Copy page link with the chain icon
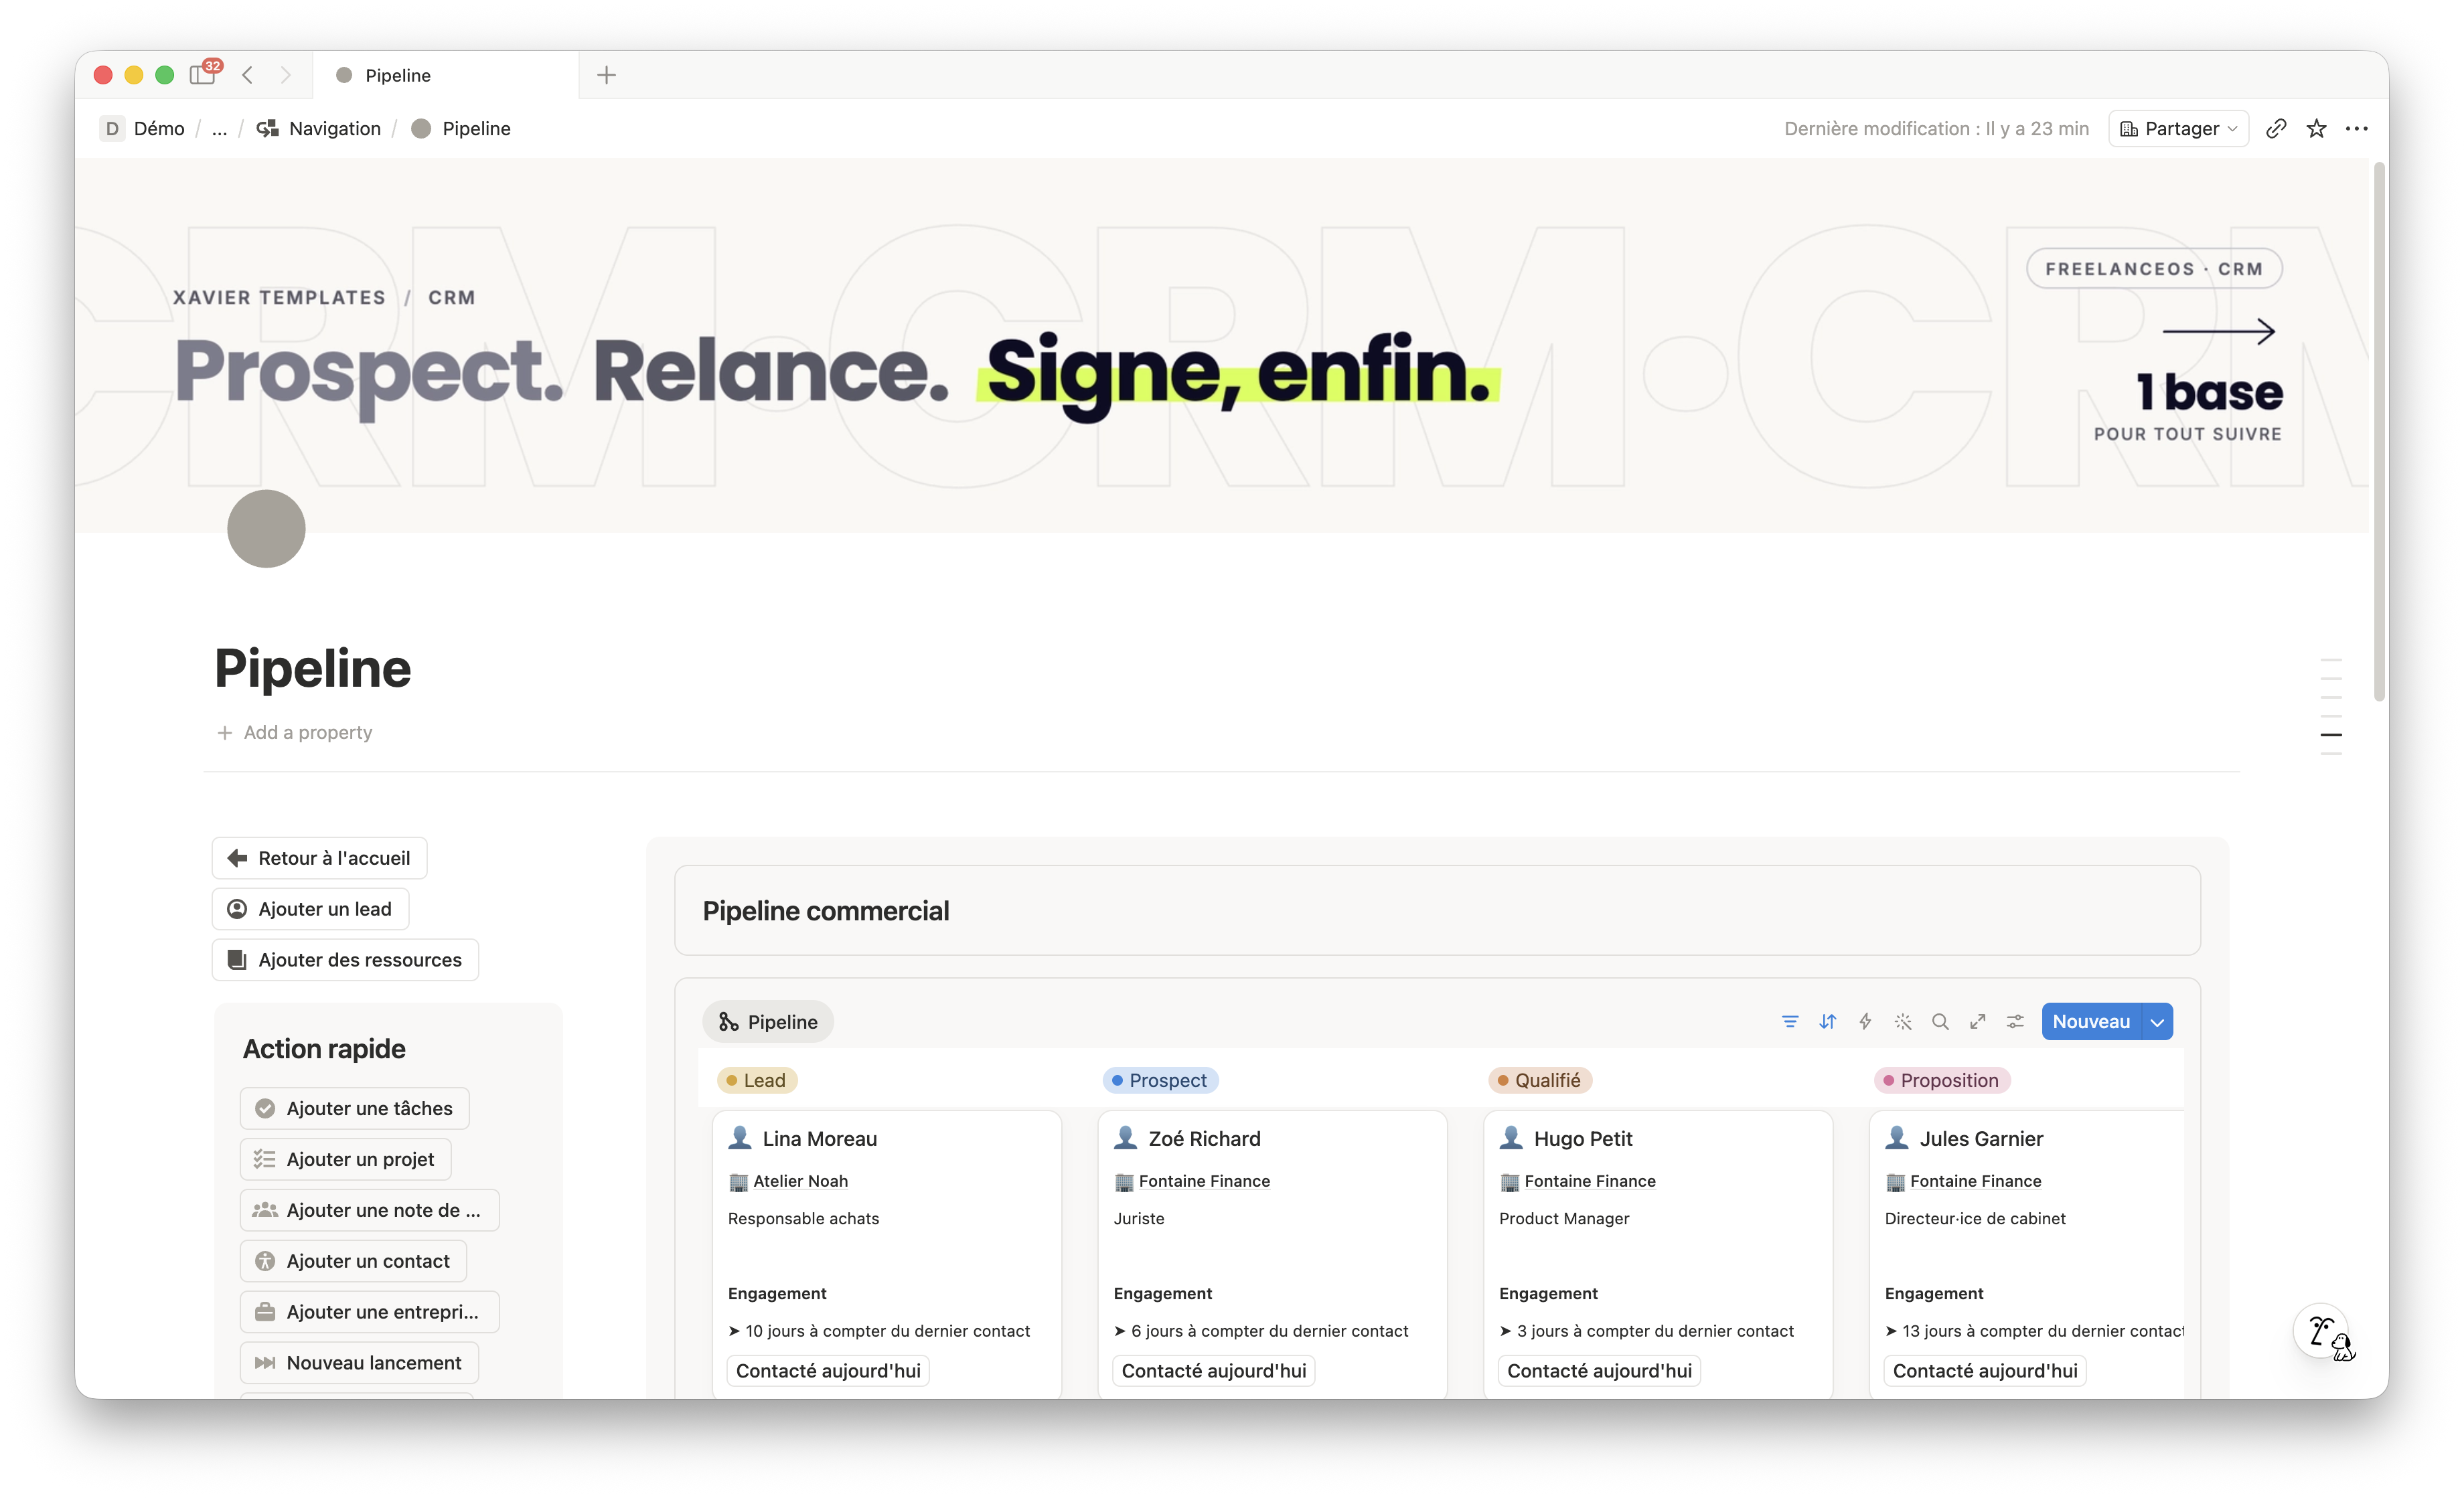Viewport: 2464px width, 1498px height. (x=2276, y=128)
